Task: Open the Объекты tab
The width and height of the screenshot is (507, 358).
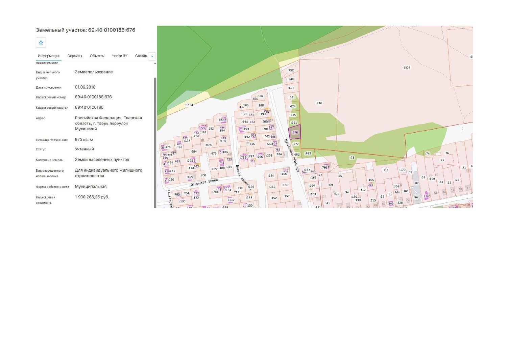Action: (x=97, y=56)
